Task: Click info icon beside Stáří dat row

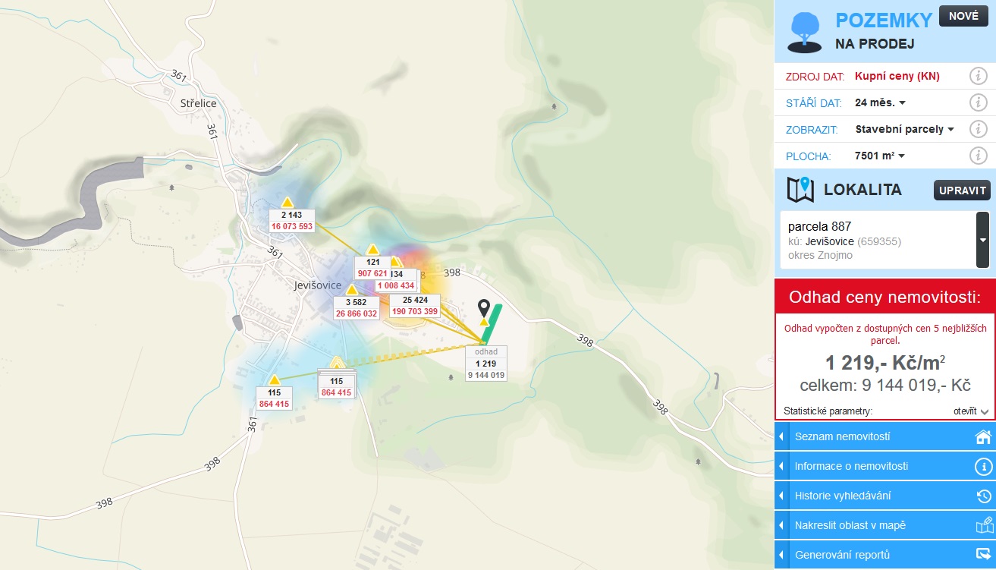Action: tap(978, 102)
